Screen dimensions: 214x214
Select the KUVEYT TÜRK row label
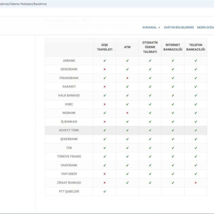point(69,130)
